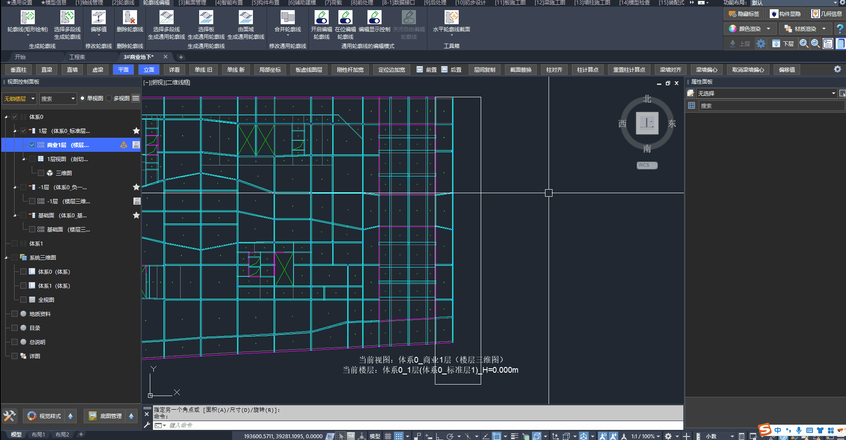Click the 偏移值 ribbon icon
846x440 pixels.
coord(98,18)
